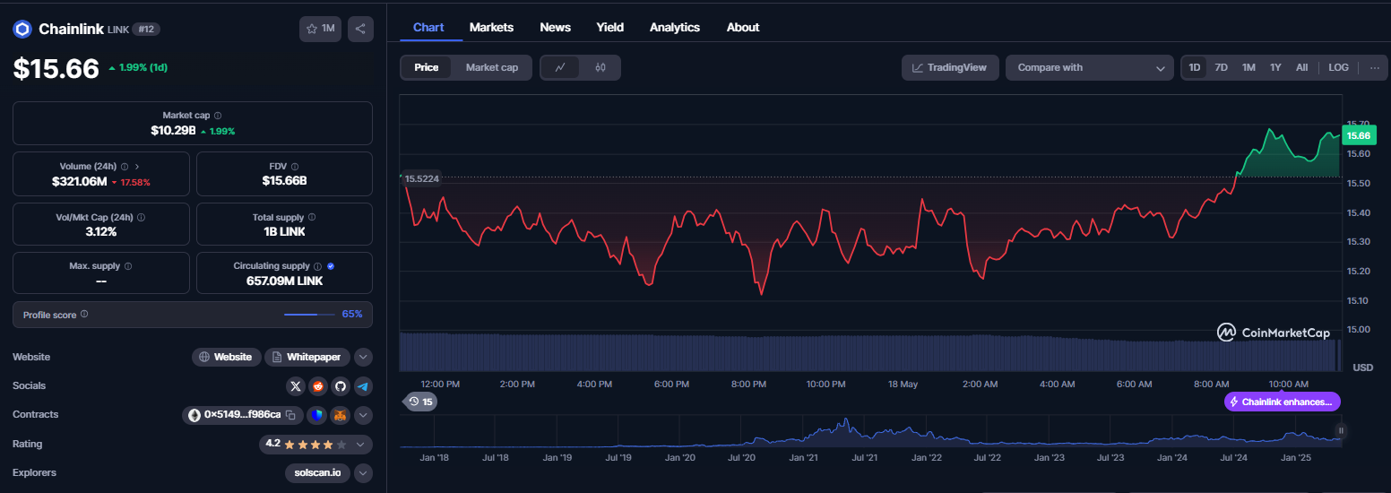Click the Profile score info icon
This screenshot has height=493, width=1391.
(x=84, y=315)
